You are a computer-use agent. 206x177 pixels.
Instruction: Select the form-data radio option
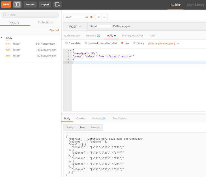pos(66,43)
